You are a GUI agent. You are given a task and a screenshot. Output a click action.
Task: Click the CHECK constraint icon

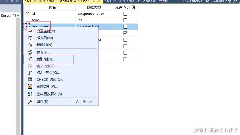(30, 80)
